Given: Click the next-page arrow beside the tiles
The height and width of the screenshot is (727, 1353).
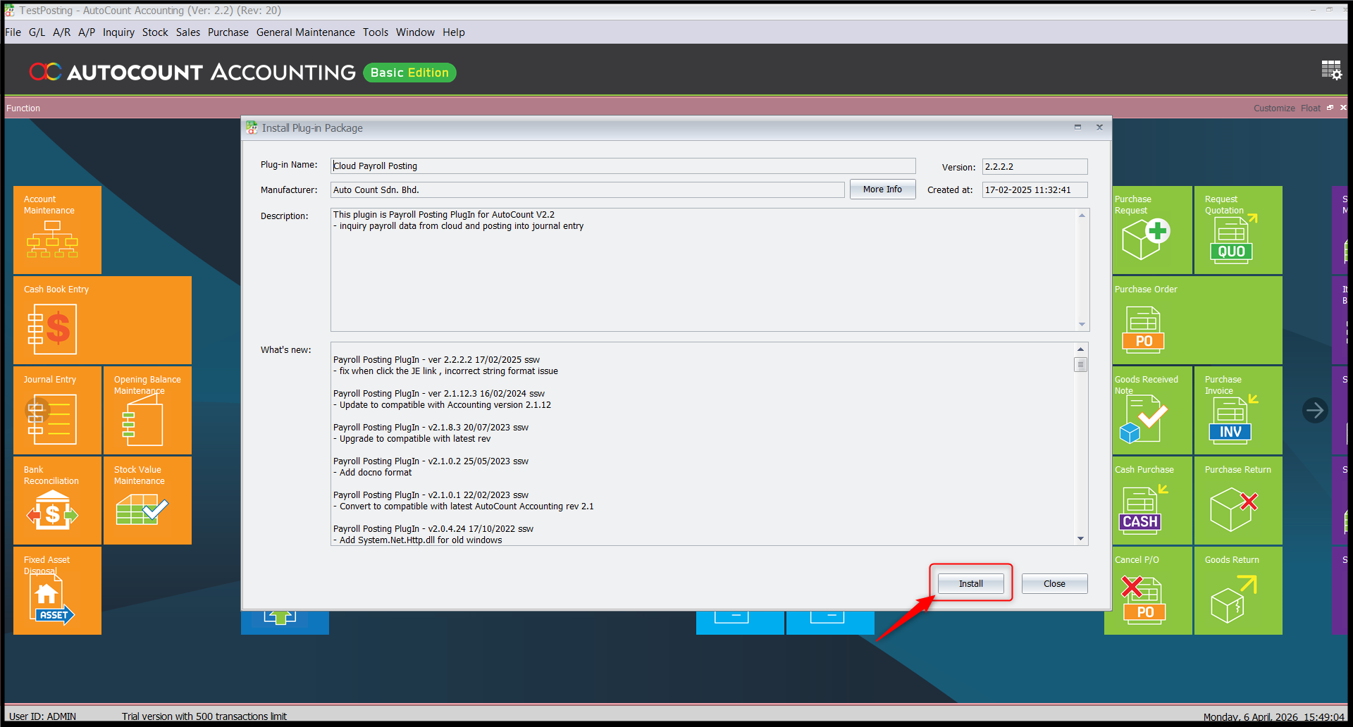Looking at the screenshot, I should point(1315,410).
